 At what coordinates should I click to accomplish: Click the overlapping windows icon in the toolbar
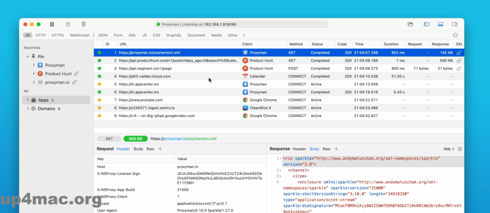click(x=410, y=24)
